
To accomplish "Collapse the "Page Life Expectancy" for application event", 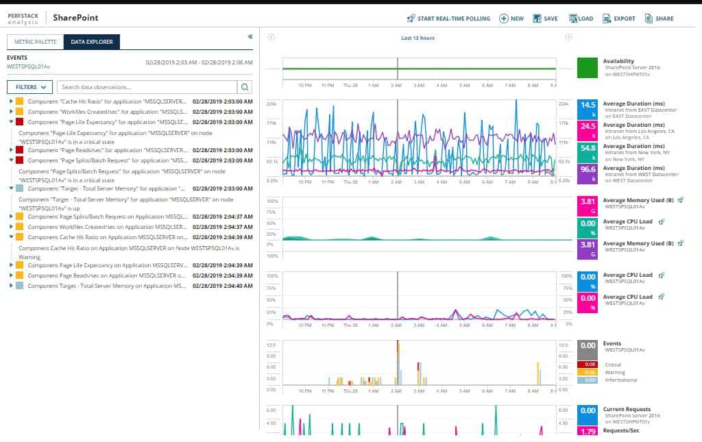I will pos(11,122).
